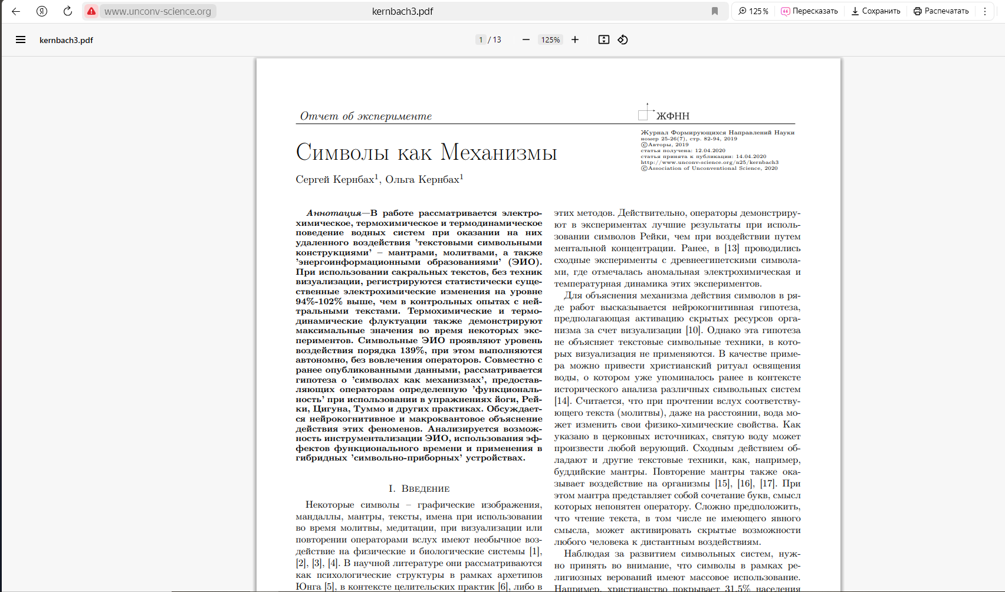This screenshot has height=592, width=1005.
Task: Click the www.unconv-science.org address field
Action: pyautogui.click(x=157, y=11)
